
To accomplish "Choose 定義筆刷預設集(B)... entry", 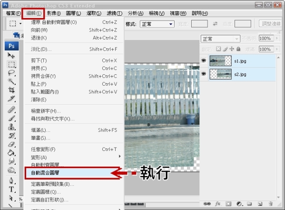I will click(74, 184).
